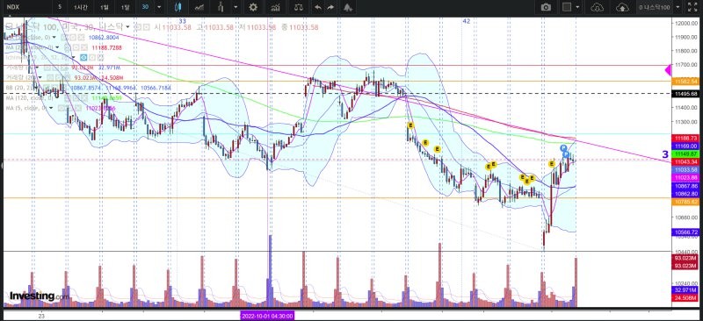Remove the MA 10862.8004 indicator
This screenshot has height=321, width=703.
tap(82, 37)
